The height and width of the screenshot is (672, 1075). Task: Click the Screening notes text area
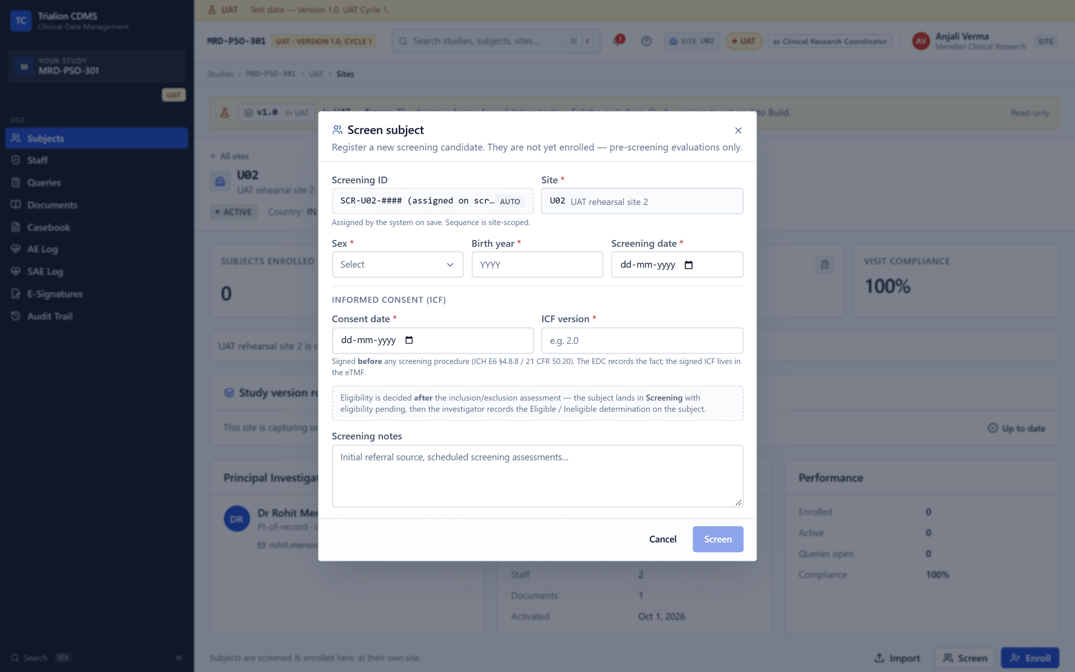pos(537,476)
